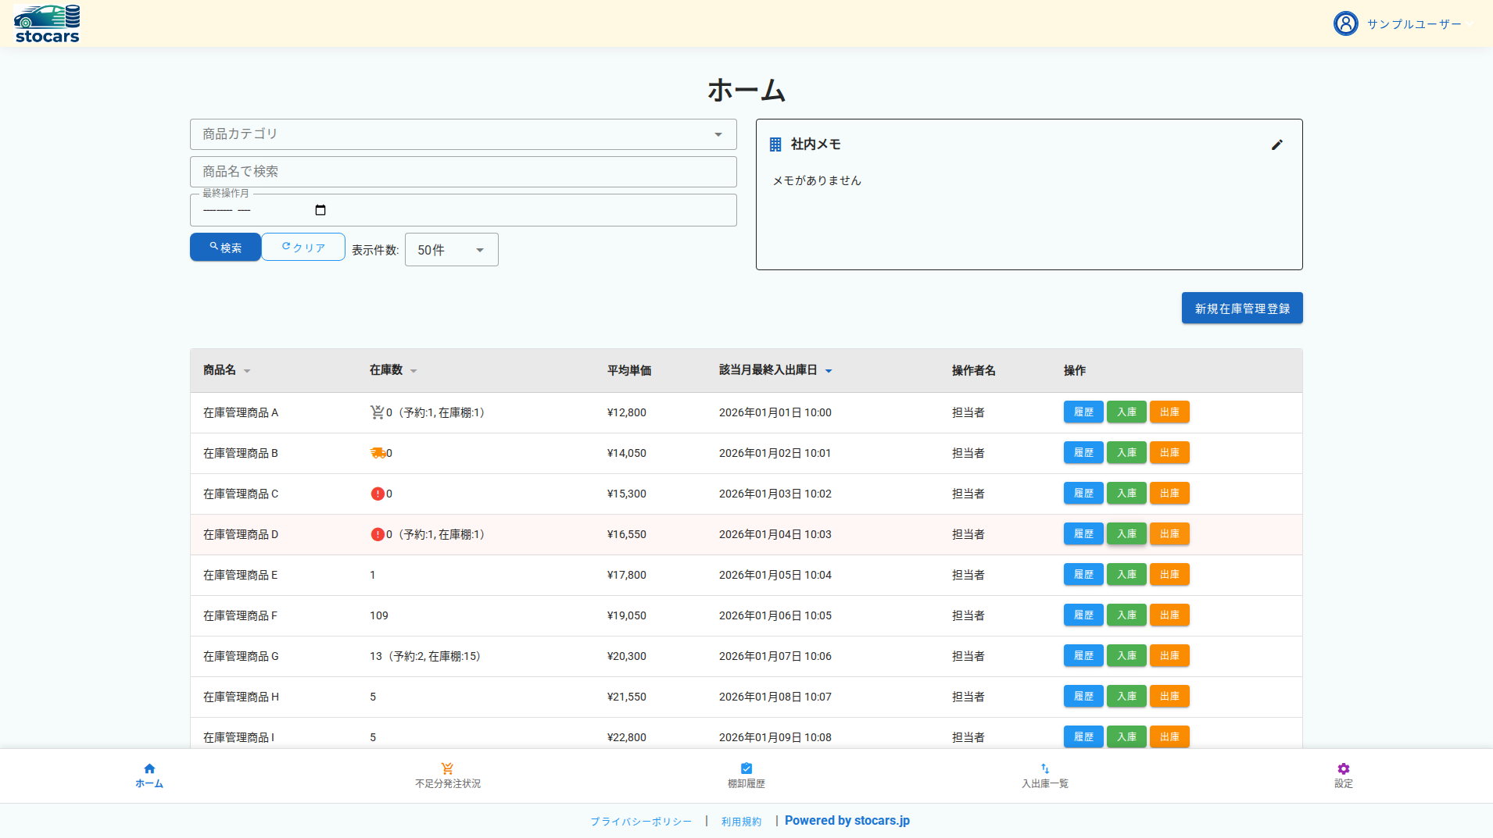This screenshot has width=1493, height=838.
Task: Open the プライバシーポリシー link
Action: coord(641,822)
